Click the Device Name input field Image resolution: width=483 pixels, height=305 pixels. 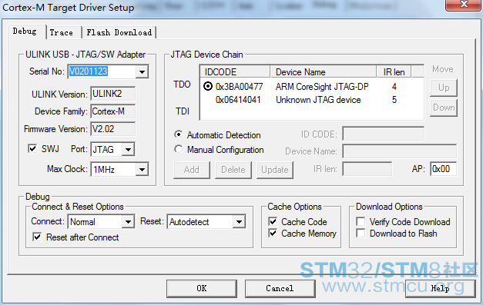400,151
